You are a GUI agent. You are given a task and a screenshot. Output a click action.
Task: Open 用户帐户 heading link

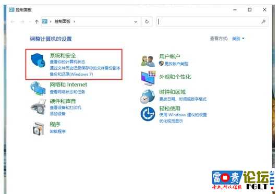pos(169,57)
